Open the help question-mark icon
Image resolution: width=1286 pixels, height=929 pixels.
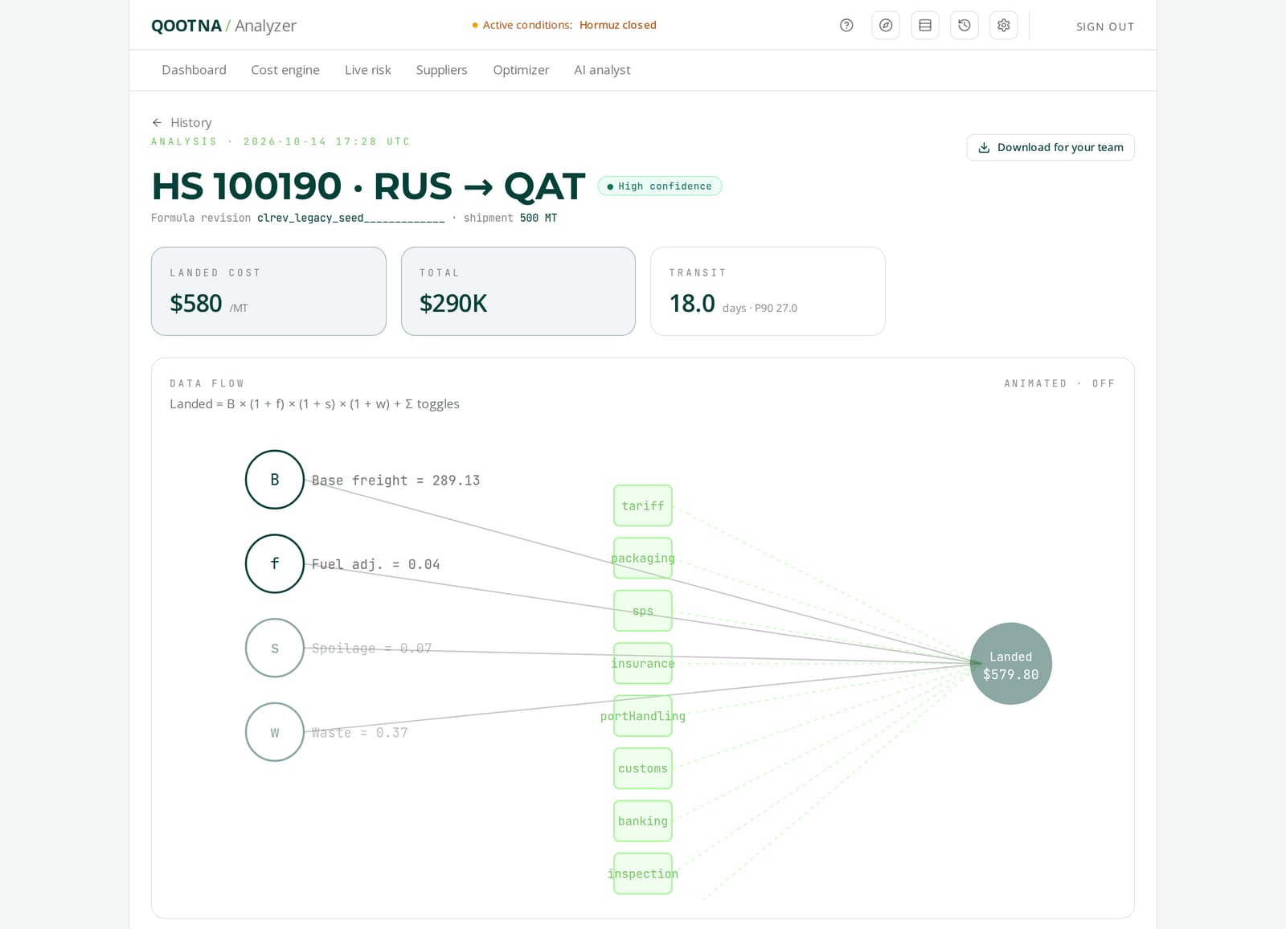tap(846, 26)
